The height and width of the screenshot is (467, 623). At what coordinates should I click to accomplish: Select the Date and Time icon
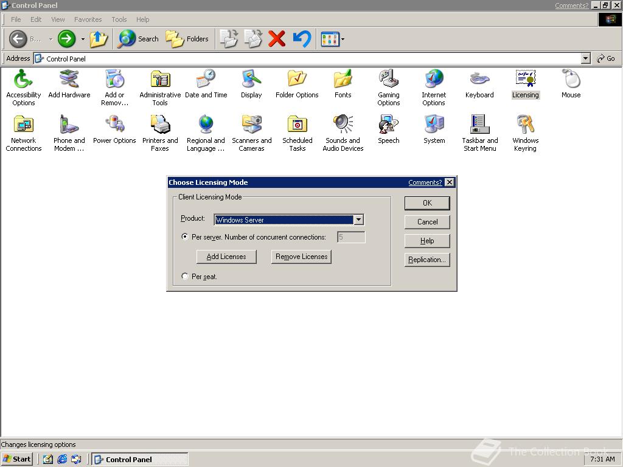206,84
